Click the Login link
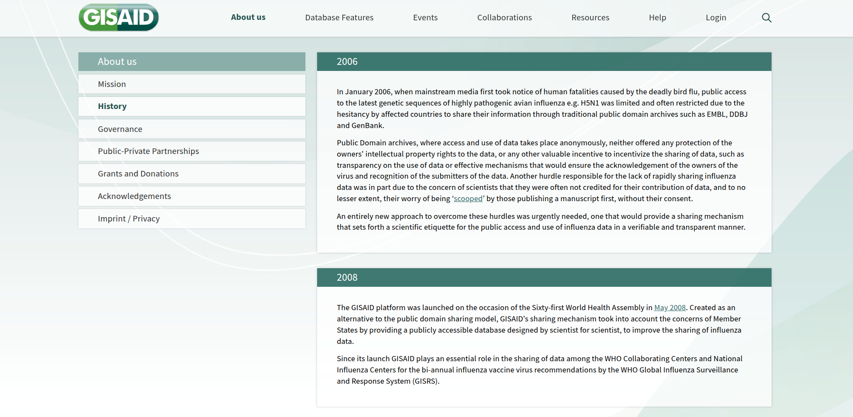The width and height of the screenshot is (853, 417). point(716,18)
